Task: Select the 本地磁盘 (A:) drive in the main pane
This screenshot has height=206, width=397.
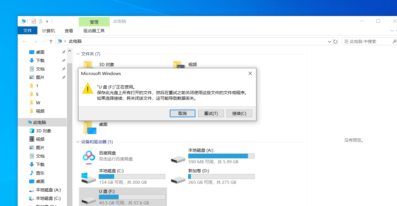Action: (x=213, y=156)
